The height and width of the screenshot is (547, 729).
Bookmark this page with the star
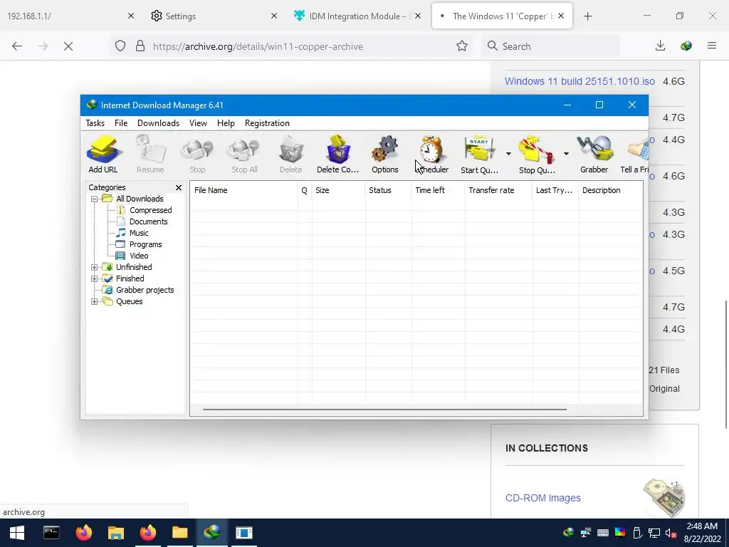(x=461, y=46)
